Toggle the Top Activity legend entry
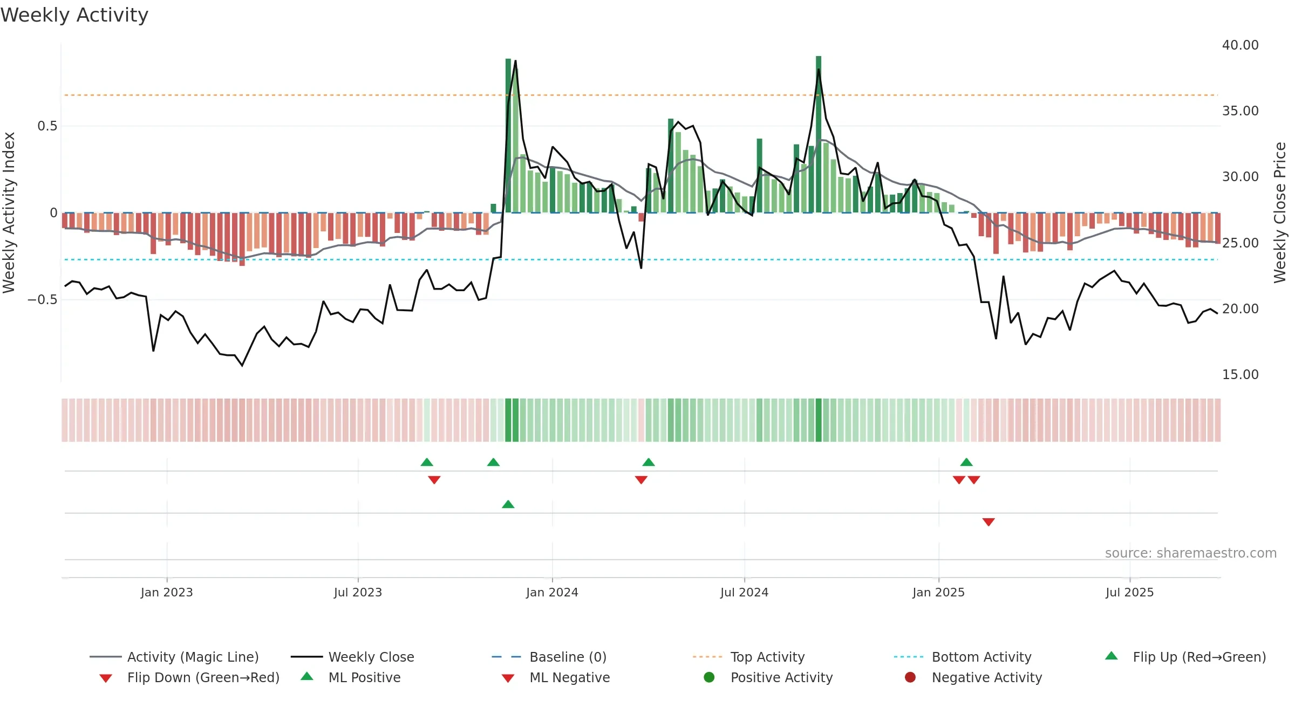The width and height of the screenshot is (1295, 728). [748, 657]
